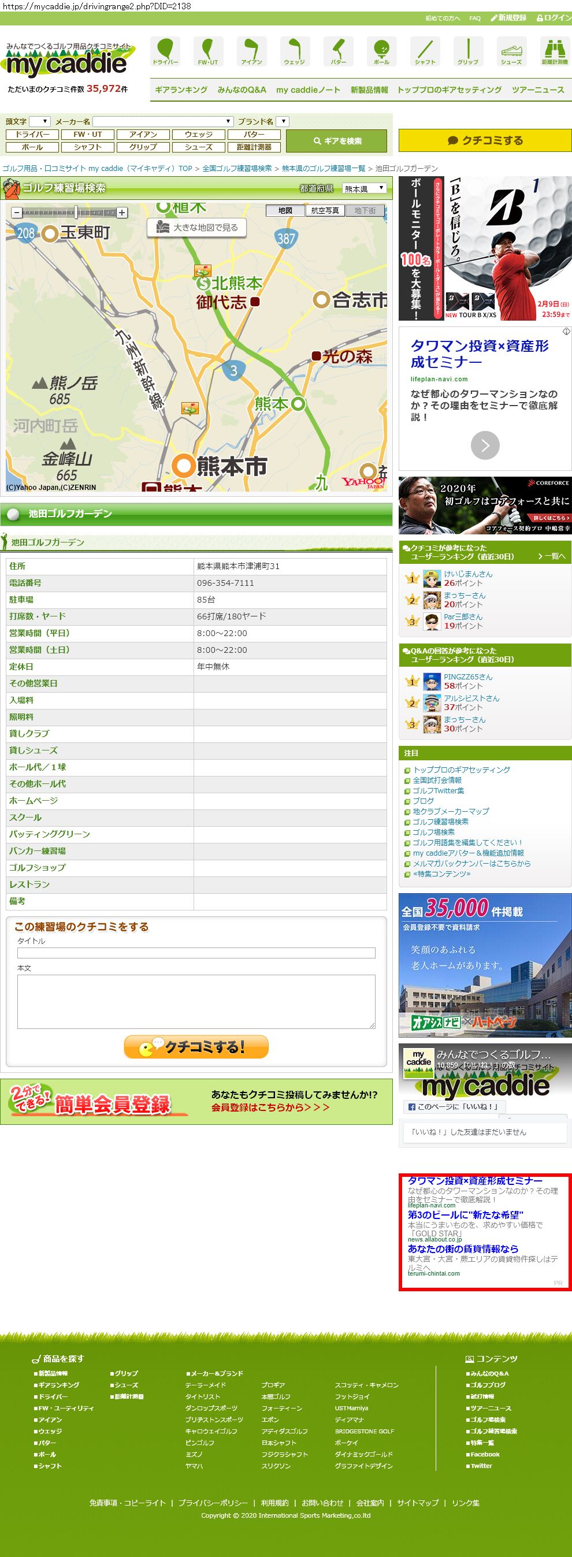Focus the review タイトル input field
The height and width of the screenshot is (1557, 572).
(196, 953)
